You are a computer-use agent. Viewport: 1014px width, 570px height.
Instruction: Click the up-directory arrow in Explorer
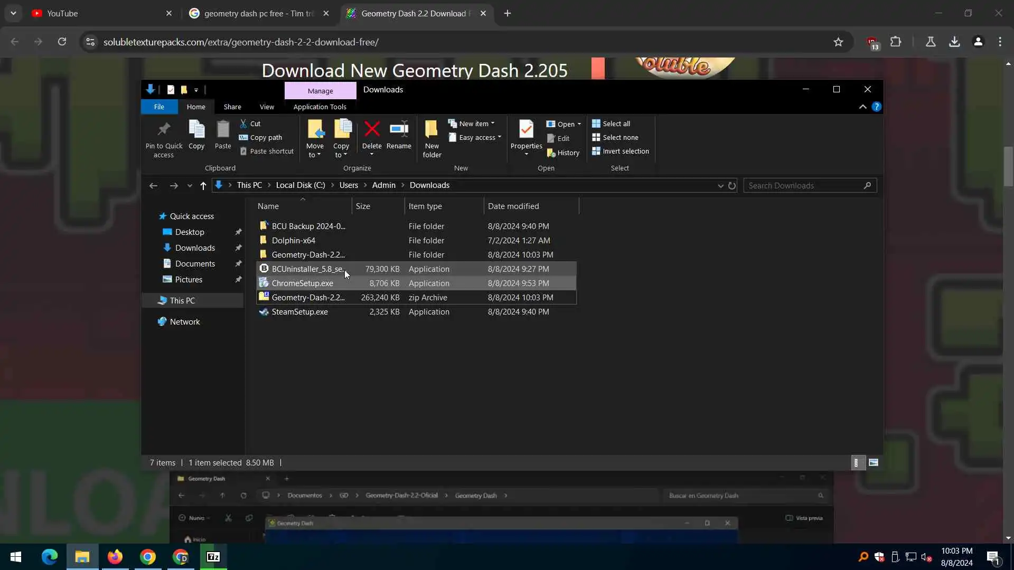pyautogui.click(x=203, y=186)
